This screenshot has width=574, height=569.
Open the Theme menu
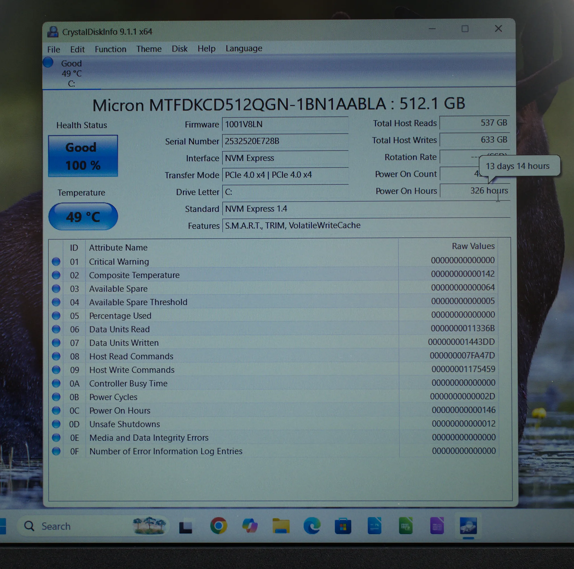pos(149,49)
